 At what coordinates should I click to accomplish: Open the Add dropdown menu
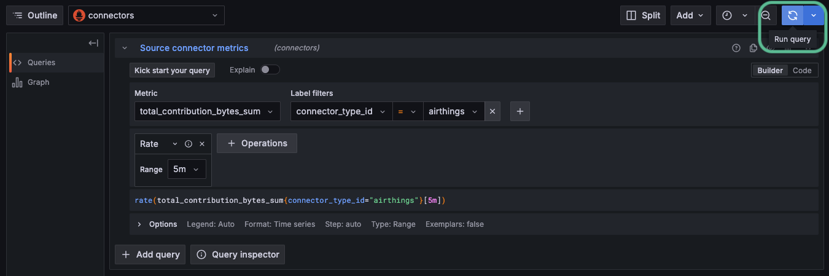pyautogui.click(x=691, y=15)
